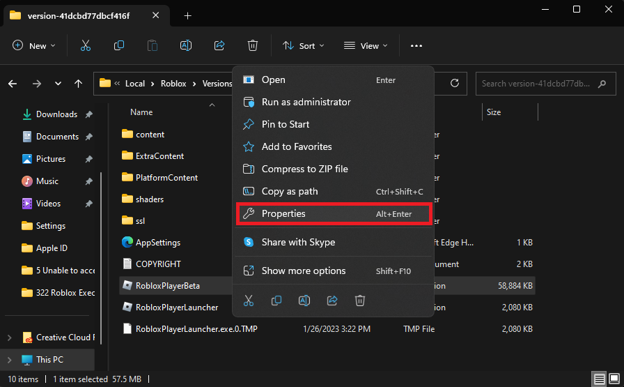The height and width of the screenshot is (387, 624).
Task: Open Downloads in the sidebar
Action: click(56, 114)
